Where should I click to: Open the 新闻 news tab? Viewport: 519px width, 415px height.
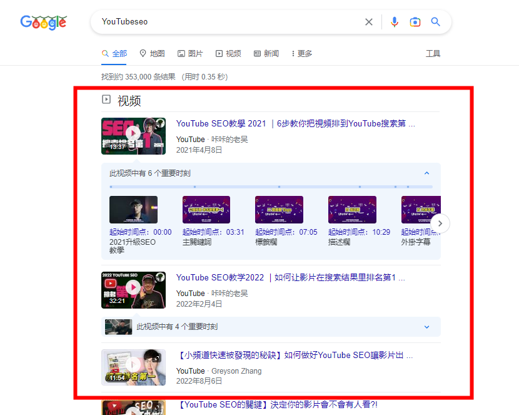click(266, 54)
